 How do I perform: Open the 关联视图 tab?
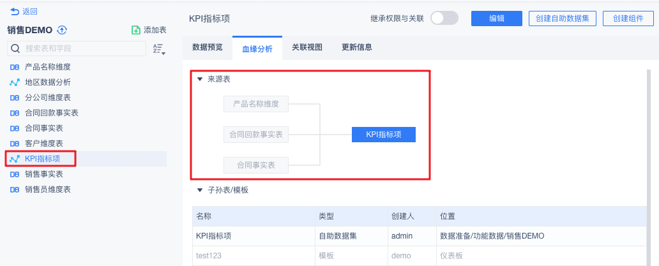pyautogui.click(x=307, y=47)
